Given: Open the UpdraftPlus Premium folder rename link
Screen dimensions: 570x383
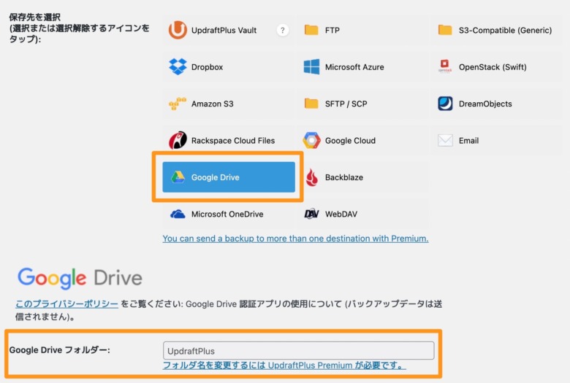Looking at the screenshot, I should click(284, 365).
